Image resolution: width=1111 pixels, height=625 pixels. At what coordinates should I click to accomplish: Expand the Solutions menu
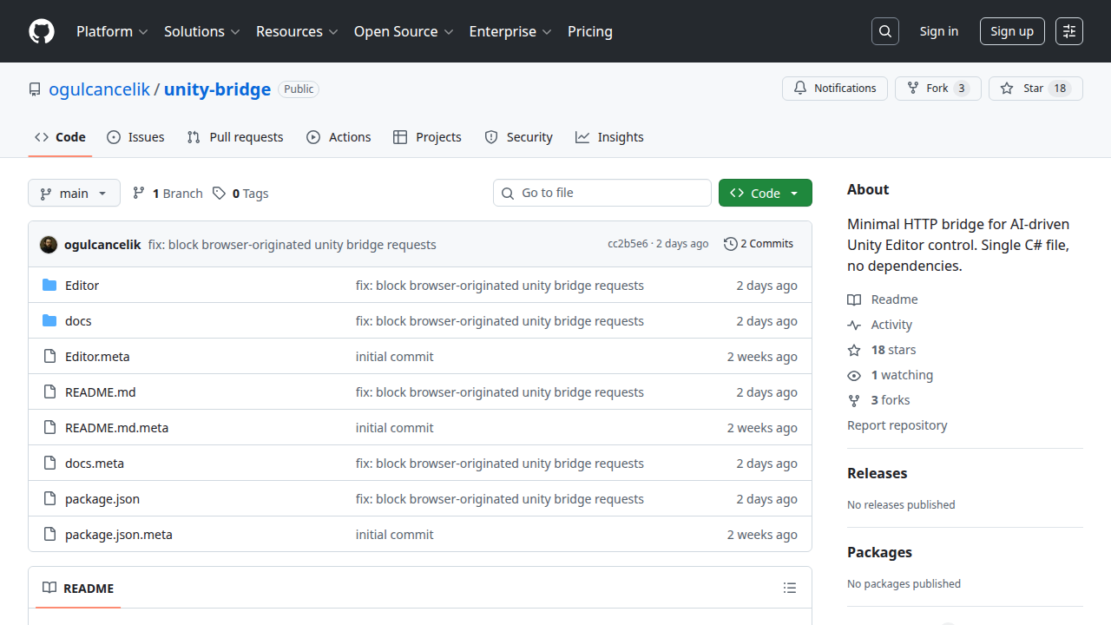(x=201, y=31)
